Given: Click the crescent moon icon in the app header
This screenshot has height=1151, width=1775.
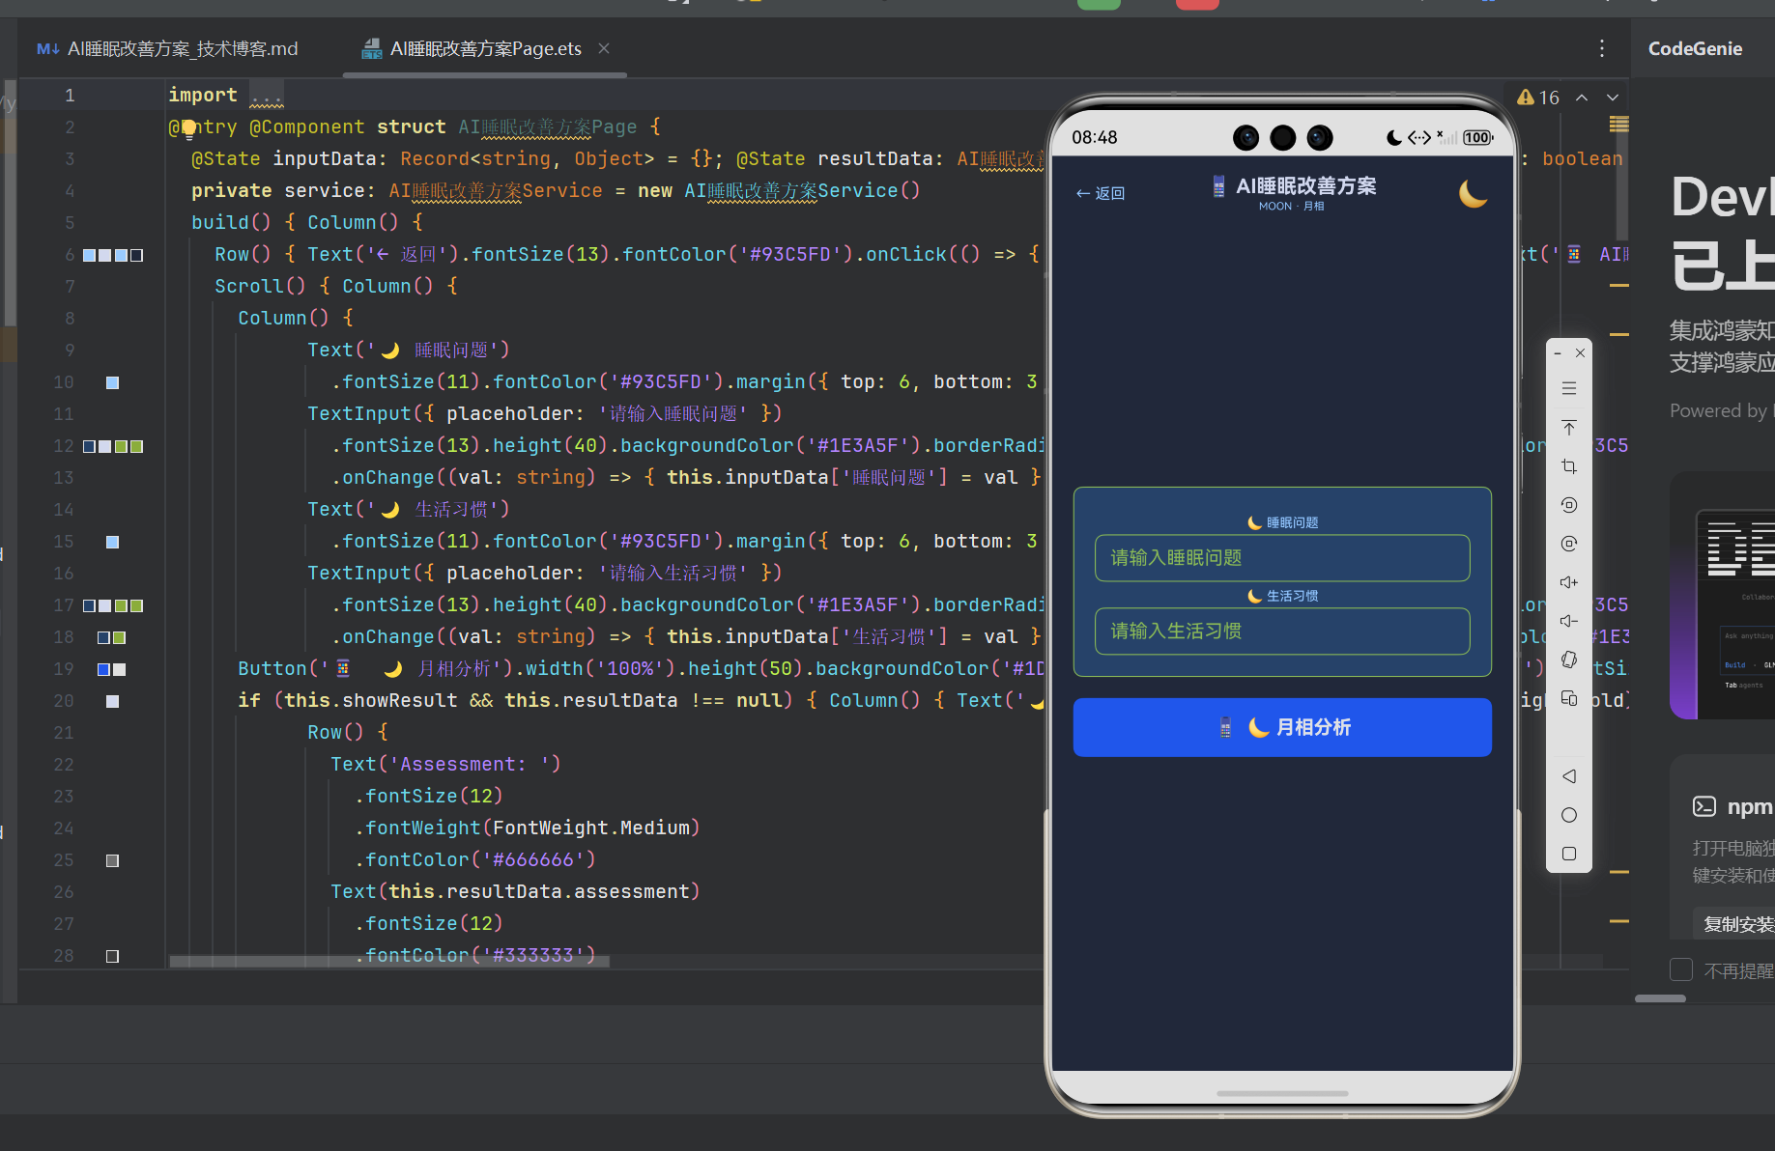Looking at the screenshot, I should (x=1473, y=193).
